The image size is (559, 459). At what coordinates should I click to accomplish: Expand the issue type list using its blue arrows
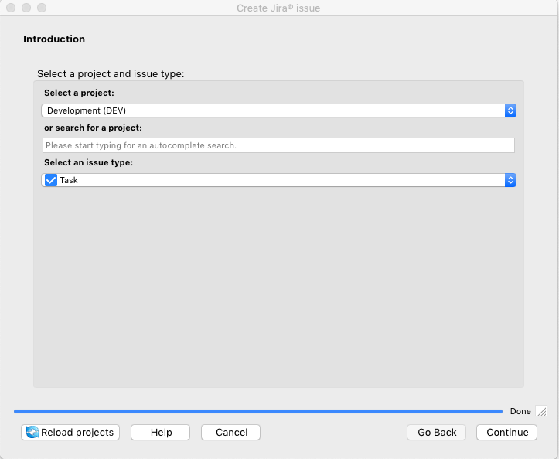(510, 180)
